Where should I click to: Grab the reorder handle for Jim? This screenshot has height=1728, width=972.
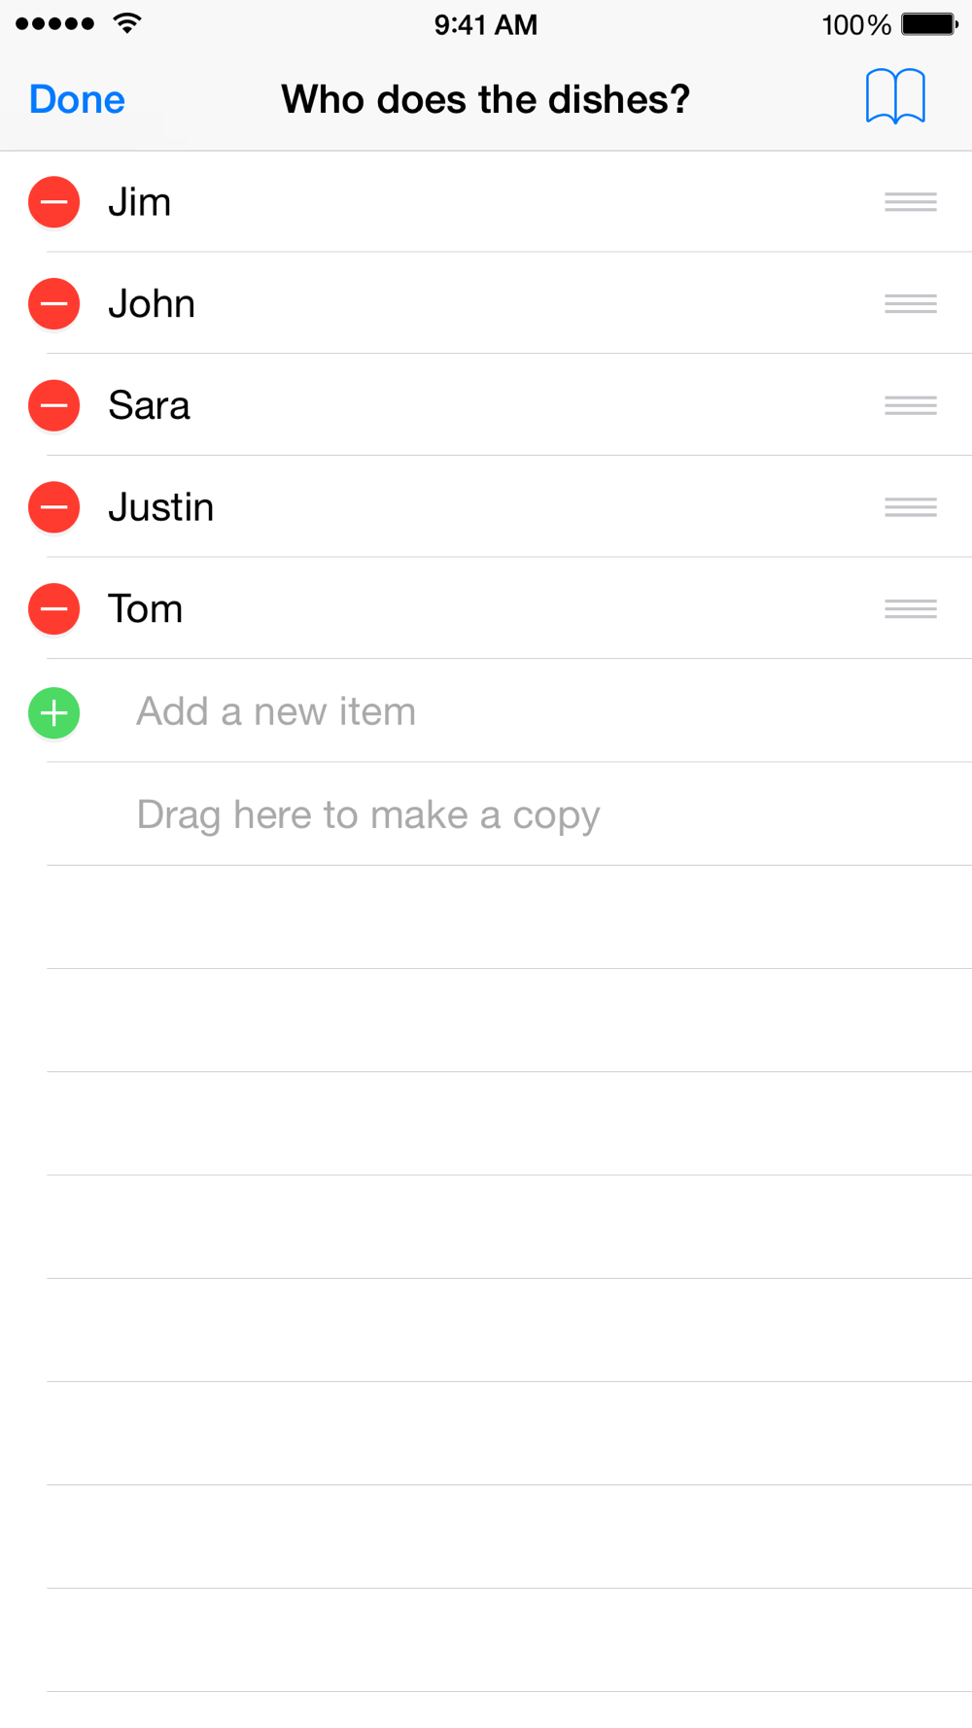click(911, 202)
